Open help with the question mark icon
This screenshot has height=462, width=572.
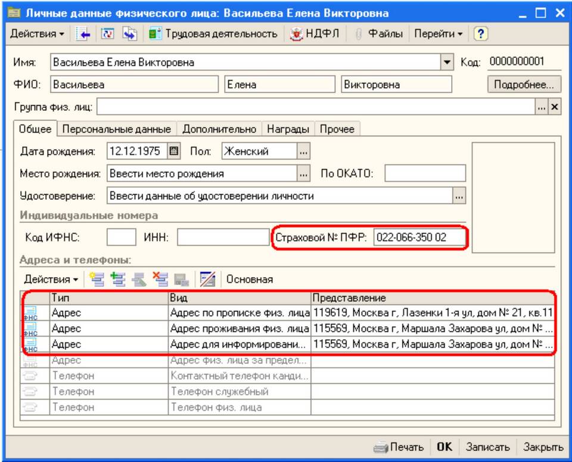(x=480, y=34)
